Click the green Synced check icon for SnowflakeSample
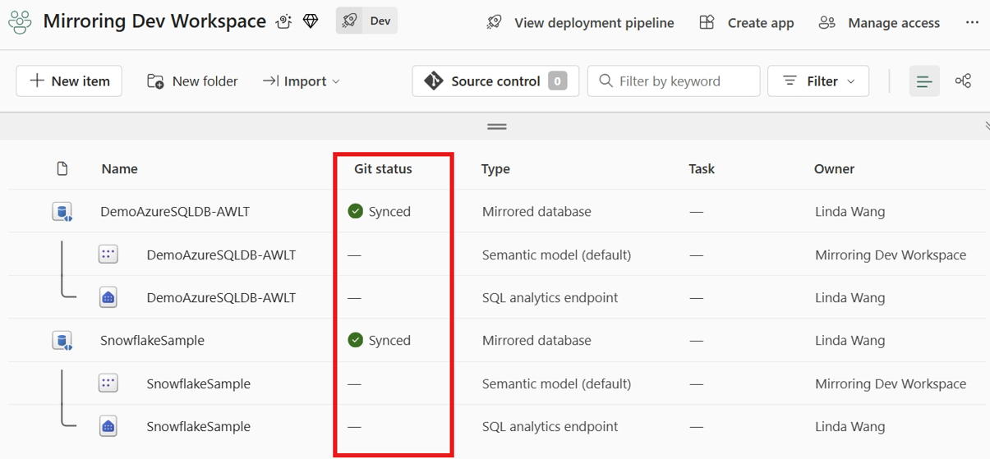The image size is (990, 459). coord(355,340)
